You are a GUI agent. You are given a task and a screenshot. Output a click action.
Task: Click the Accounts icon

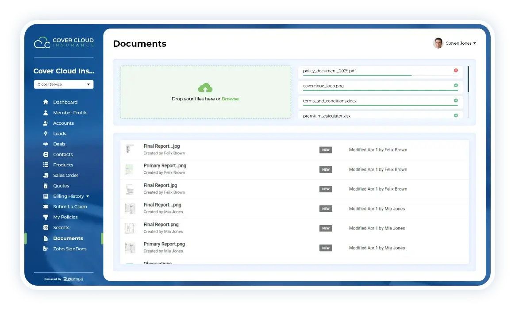[x=46, y=123]
